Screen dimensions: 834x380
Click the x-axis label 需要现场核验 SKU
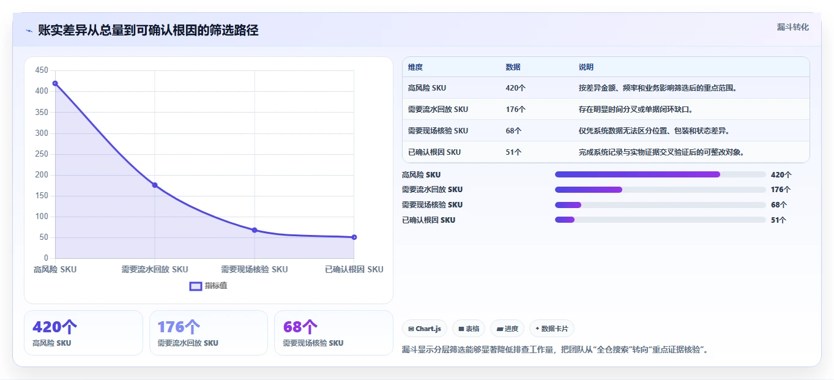[255, 269]
